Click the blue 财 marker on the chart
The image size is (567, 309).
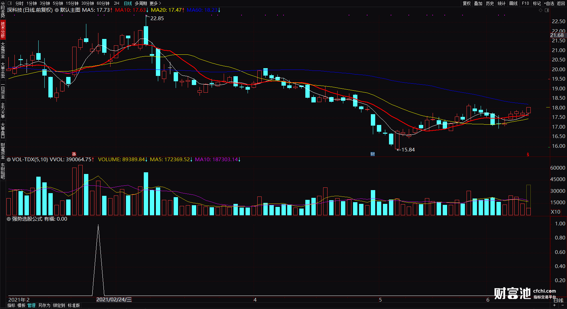click(373, 154)
